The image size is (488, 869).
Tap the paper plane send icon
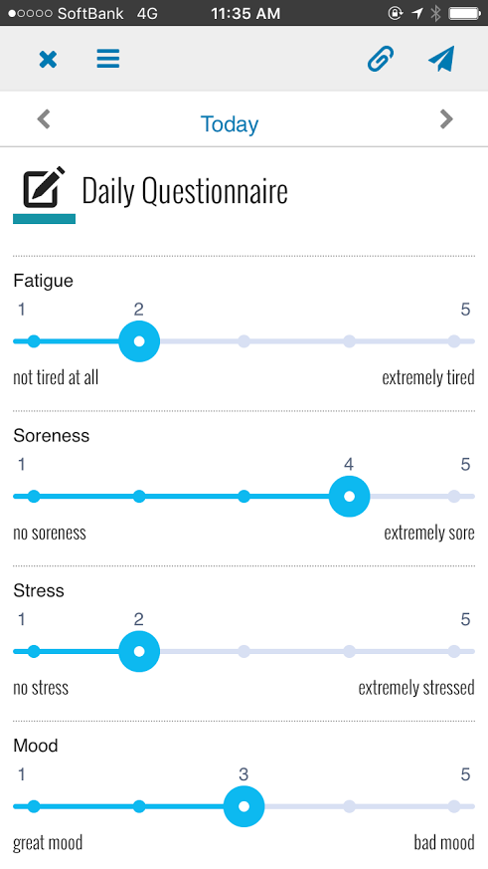pos(441,59)
